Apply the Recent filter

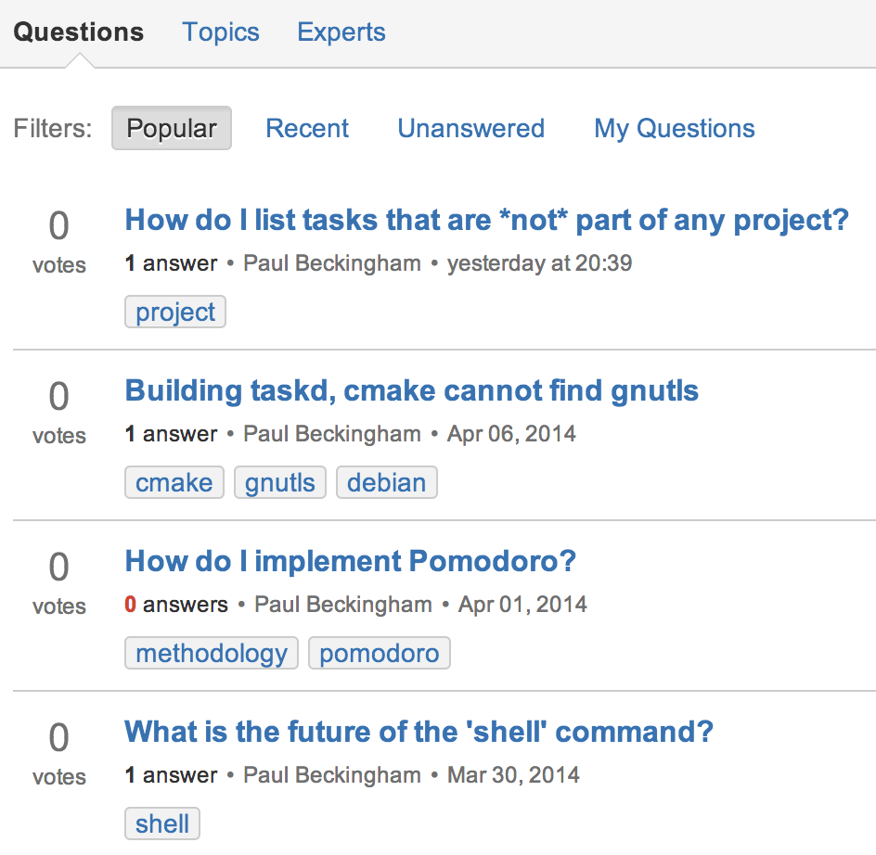(307, 129)
